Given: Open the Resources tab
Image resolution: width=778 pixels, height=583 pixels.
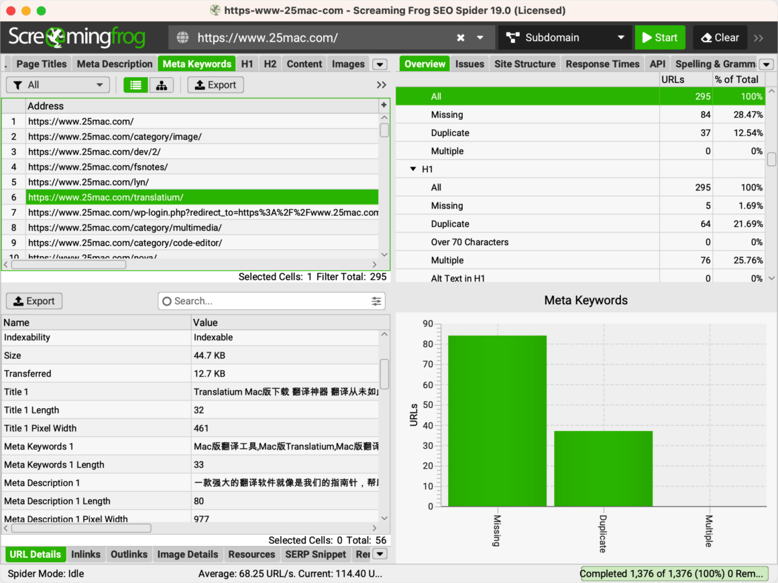Looking at the screenshot, I should tap(252, 554).
